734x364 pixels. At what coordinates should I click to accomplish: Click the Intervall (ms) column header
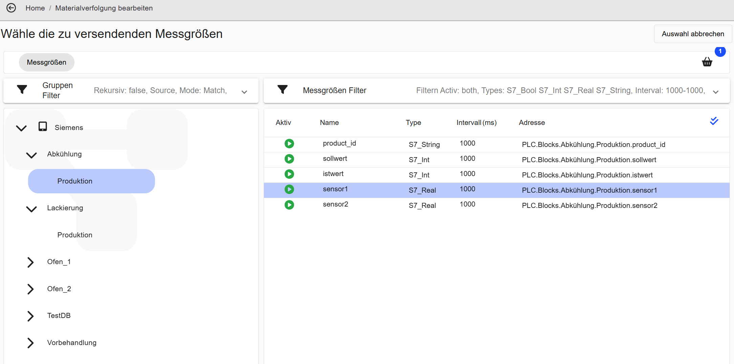(x=476, y=123)
